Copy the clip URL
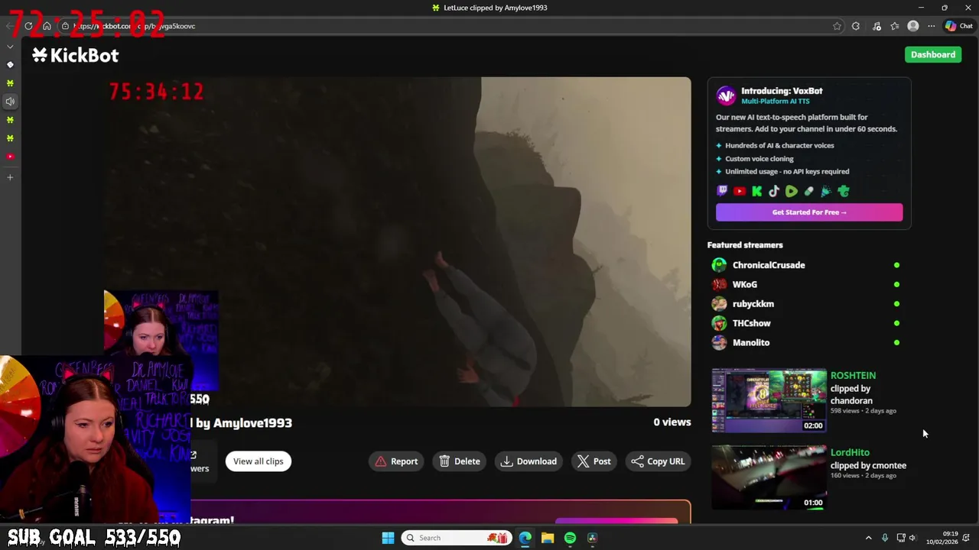979x550 pixels. [x=658, y=461]
